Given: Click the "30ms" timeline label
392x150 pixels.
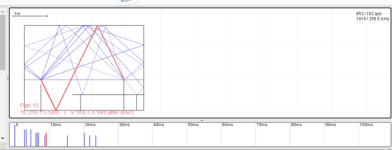Looking at the screenshot, I should coord(125,125).
